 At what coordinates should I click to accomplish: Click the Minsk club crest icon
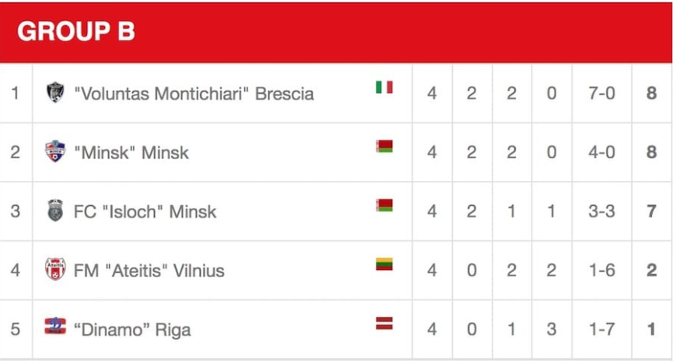pos(55,151)
